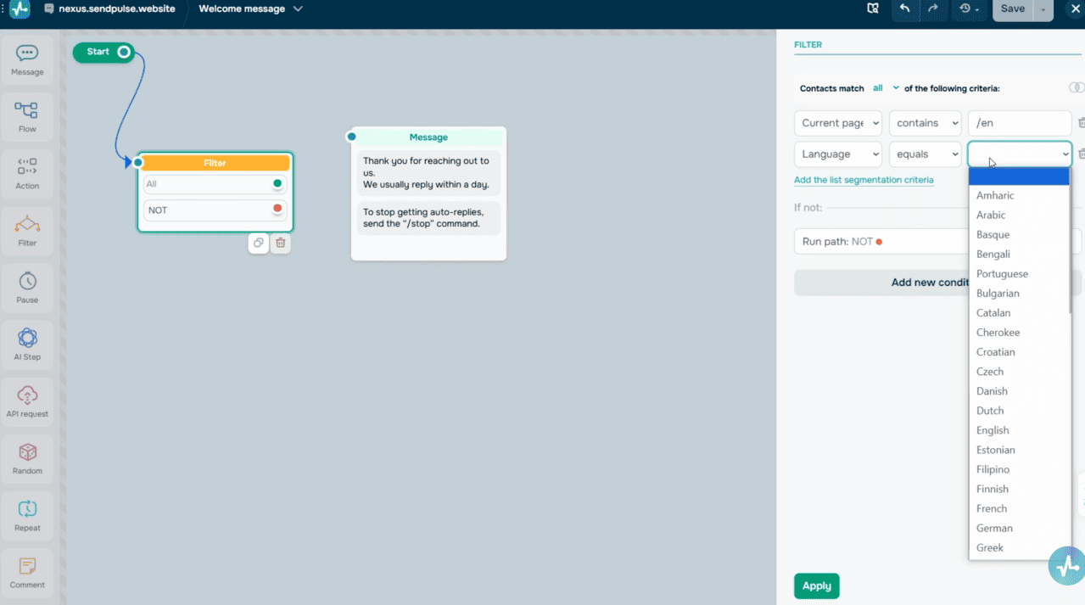This screenshot has width=1085, height=605.
Task: Toggle the criteria switch beside match settings
Action: coord(1077,87)
